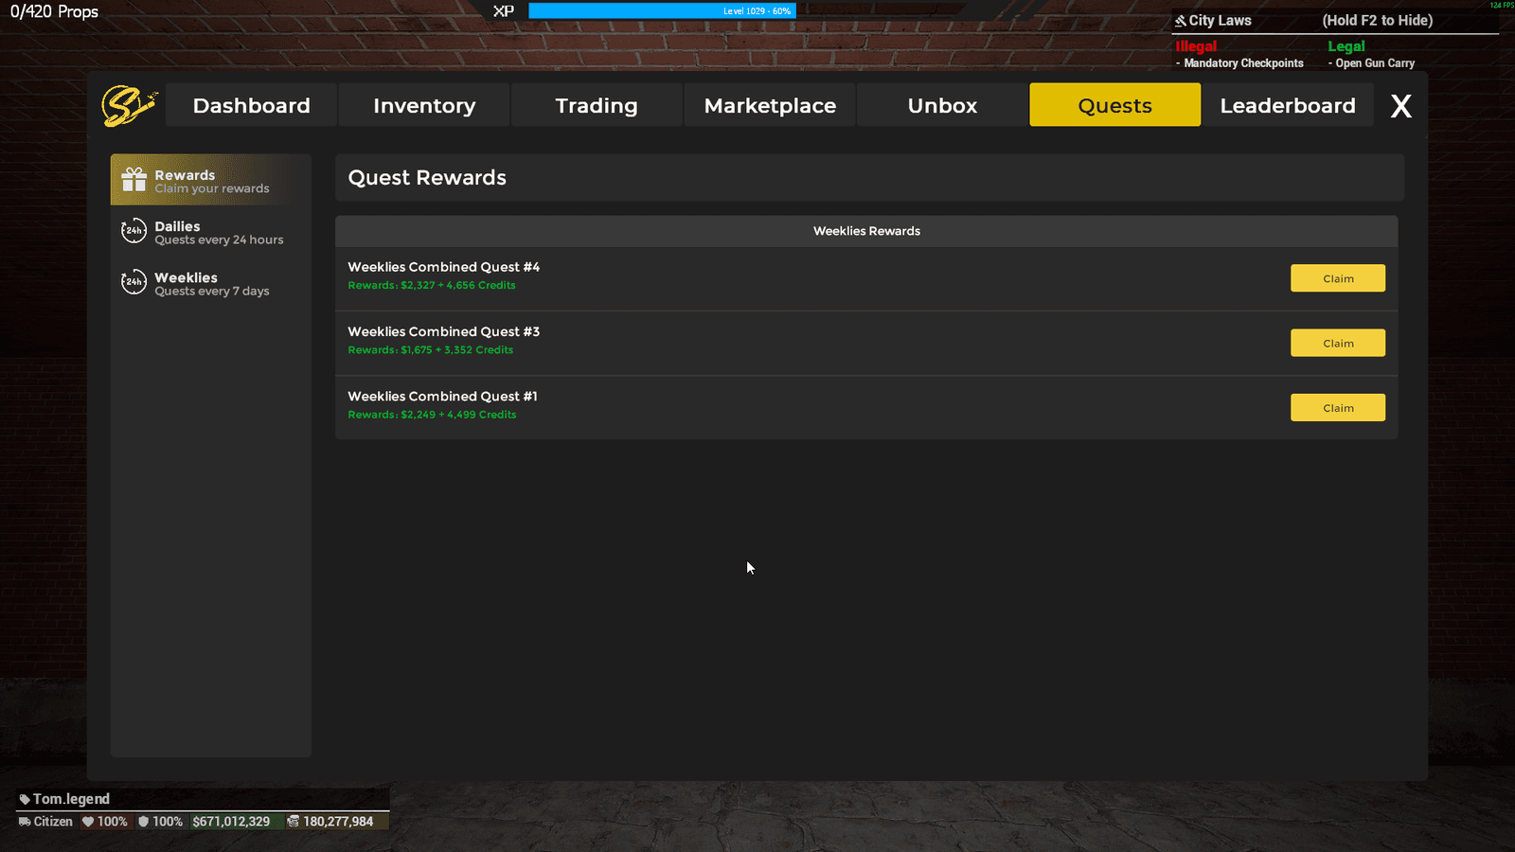Click the Weeklies Combined Quest #4 title
The width and height of the screenshot is (1515, 852).
tap(443, 267)
